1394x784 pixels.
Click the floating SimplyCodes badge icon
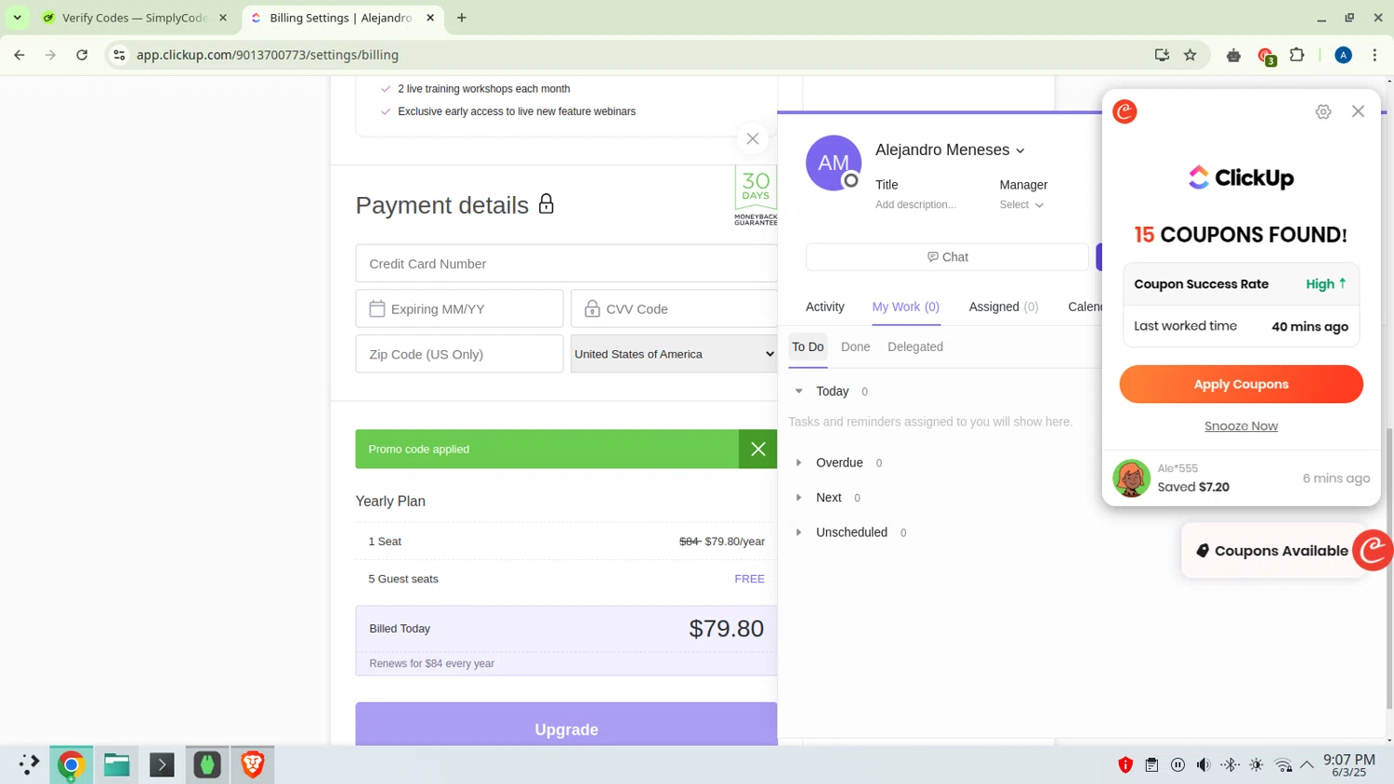(1373, 550)
